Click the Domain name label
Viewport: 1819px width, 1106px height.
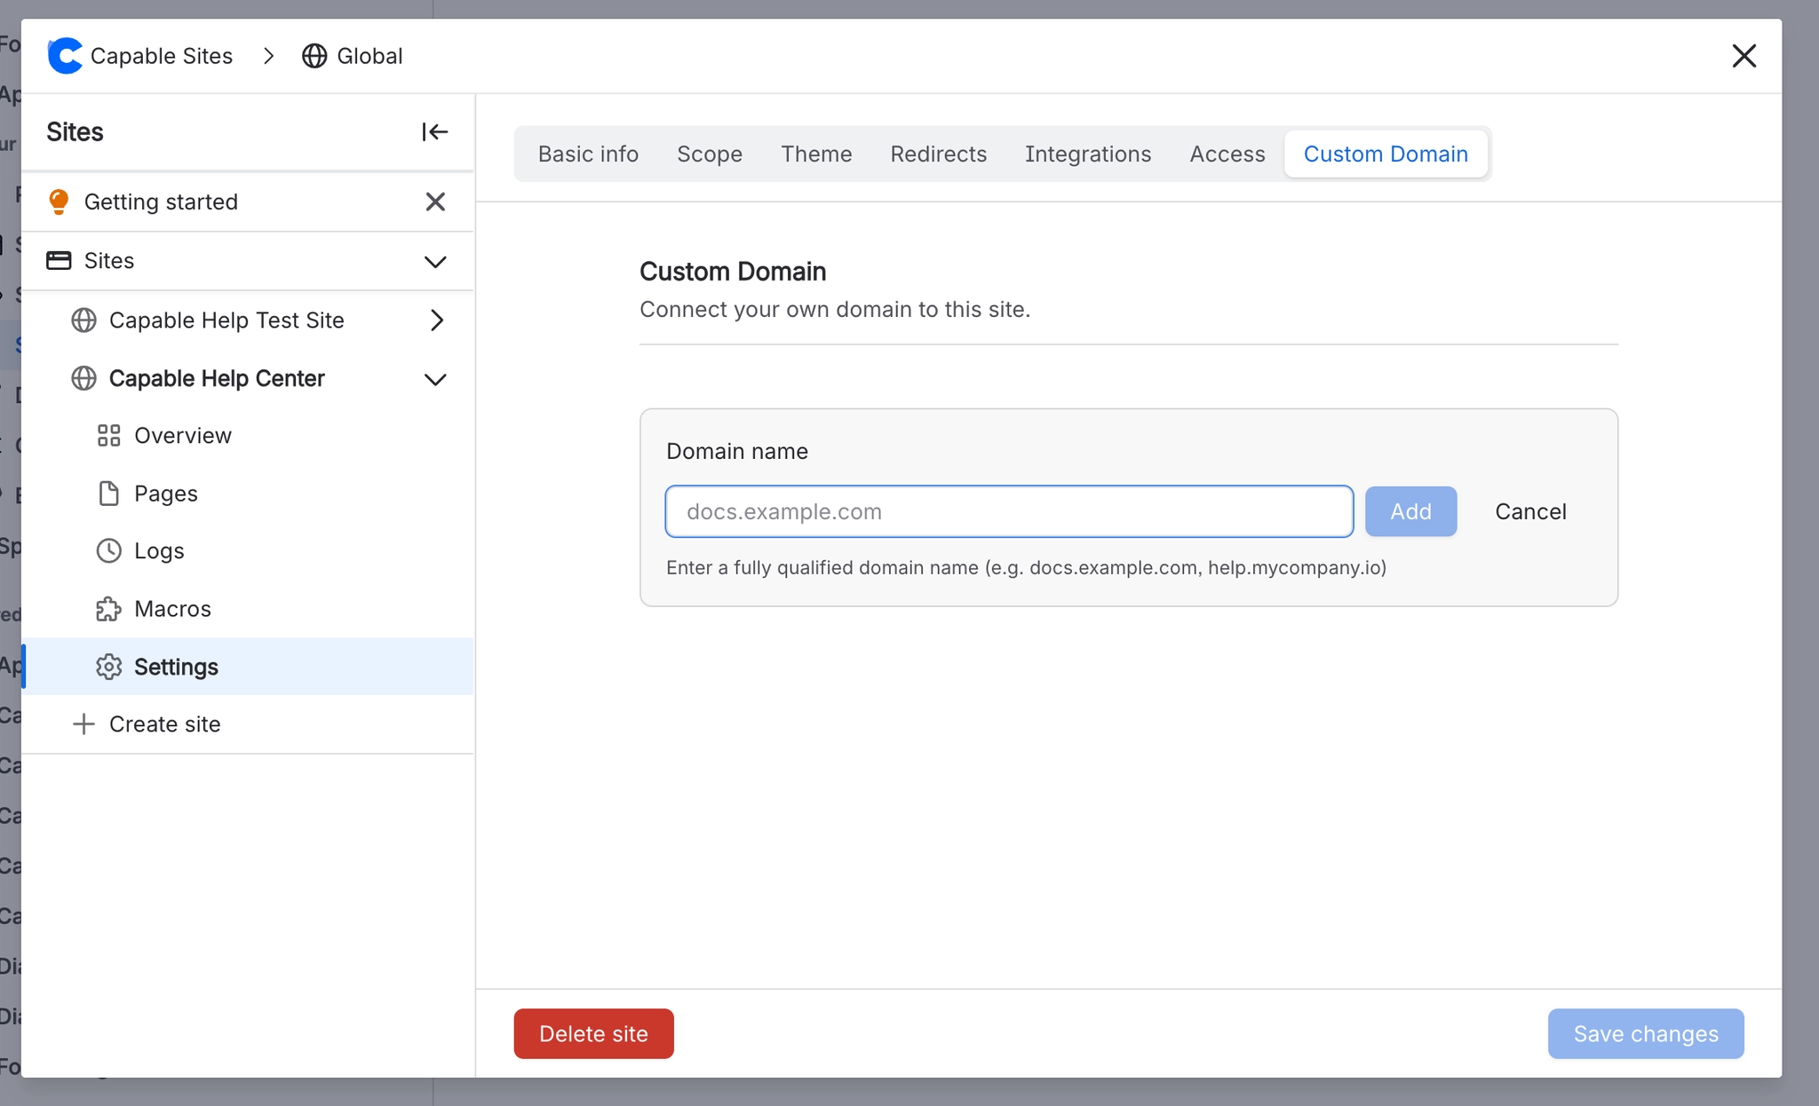(x=737, y=452)
